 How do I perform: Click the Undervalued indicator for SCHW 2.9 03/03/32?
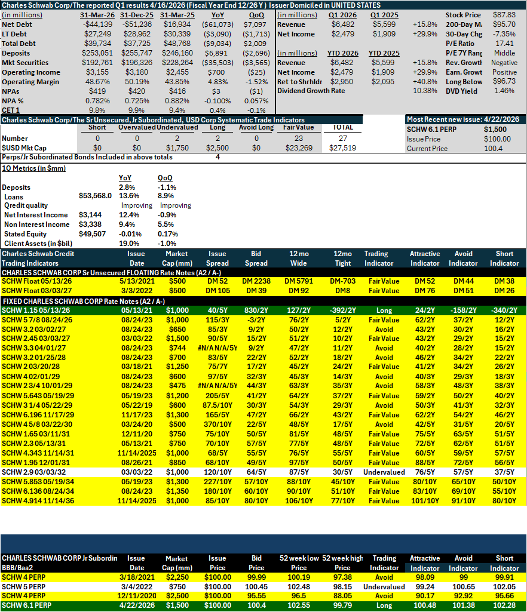384,472
